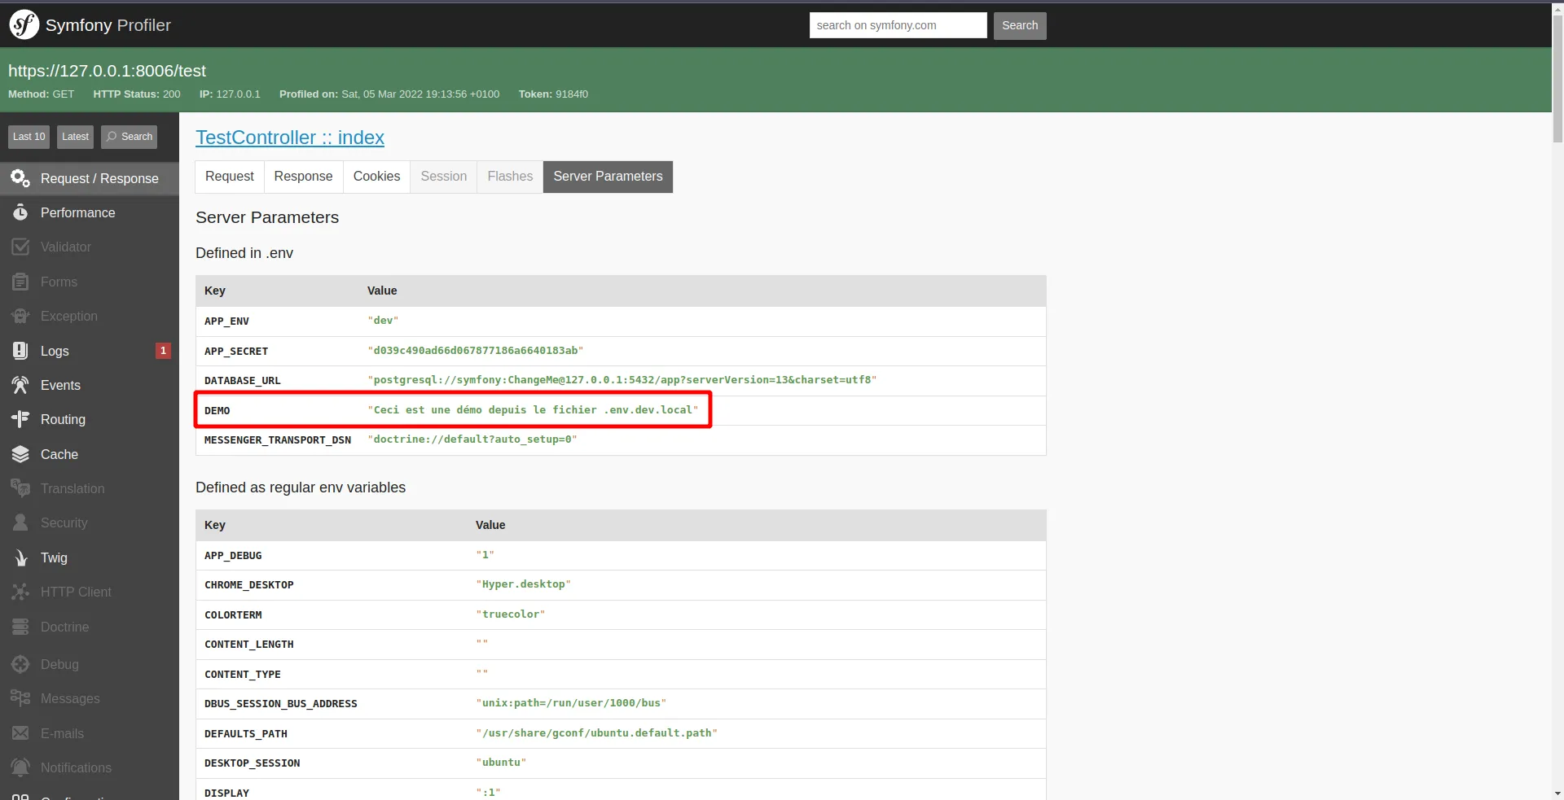
Task: Click the Symfony logo icon
Action: (x=24, y=25)
